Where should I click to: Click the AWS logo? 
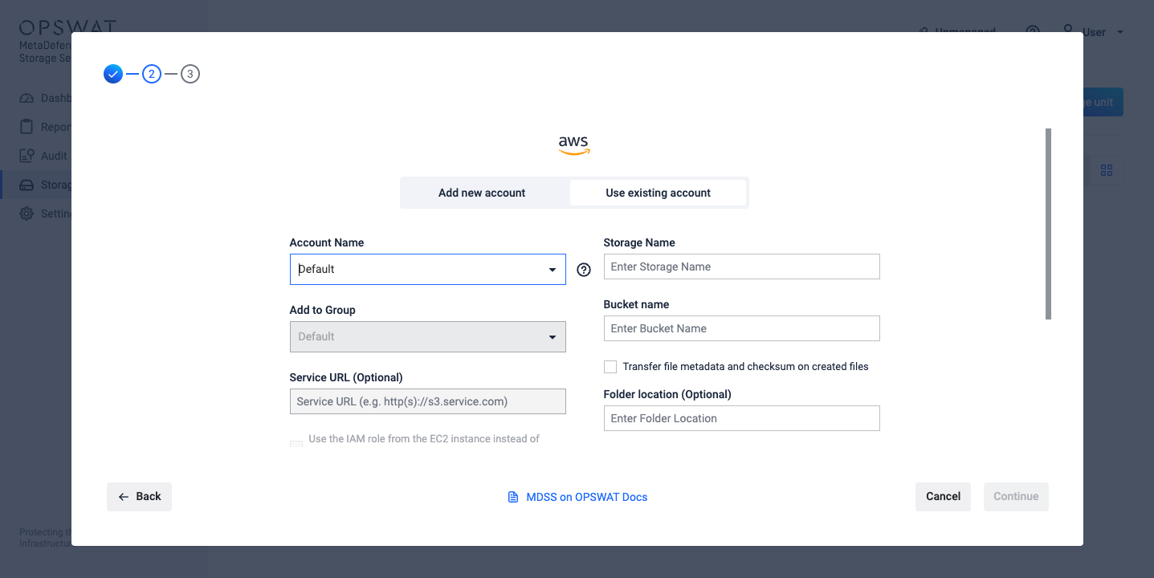point(574,145)
